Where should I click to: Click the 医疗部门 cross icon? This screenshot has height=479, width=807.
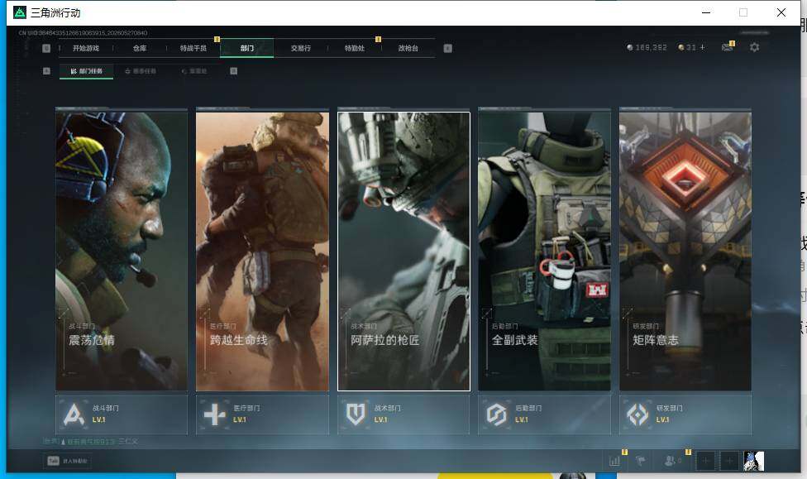pyautogui.click(x=215, y=414)
